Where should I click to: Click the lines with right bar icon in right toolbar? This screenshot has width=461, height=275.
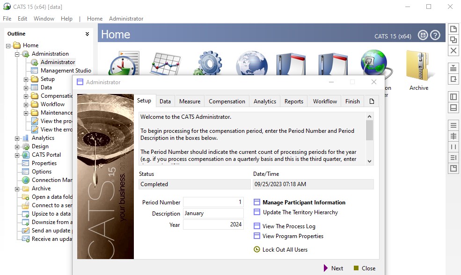click(x=454, y=158)
